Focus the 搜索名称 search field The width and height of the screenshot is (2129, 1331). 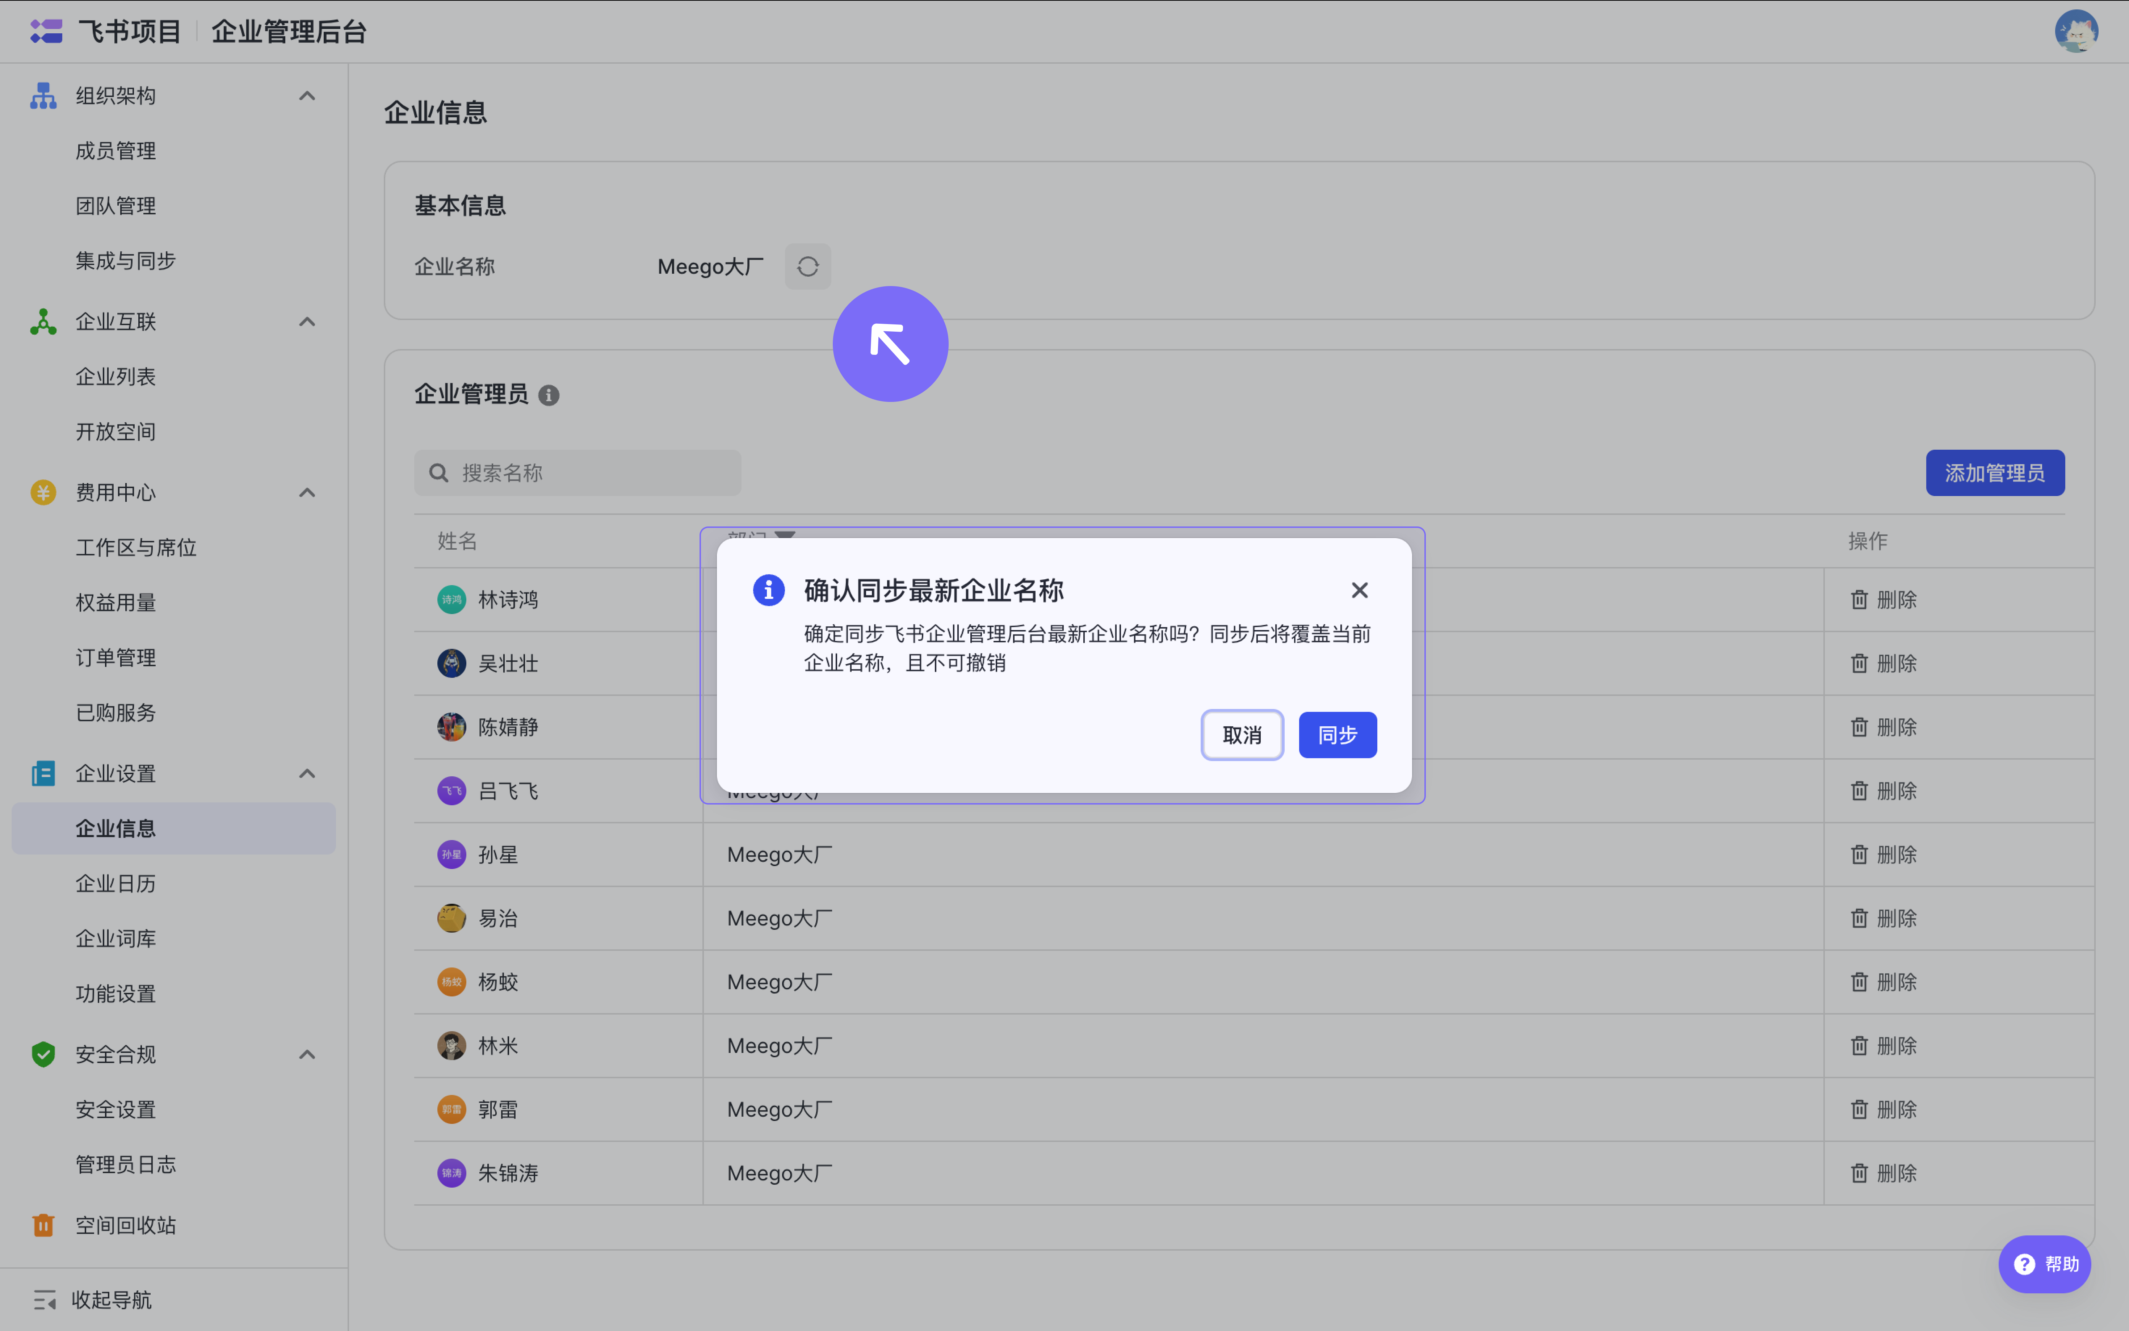[x=578, y=474]
